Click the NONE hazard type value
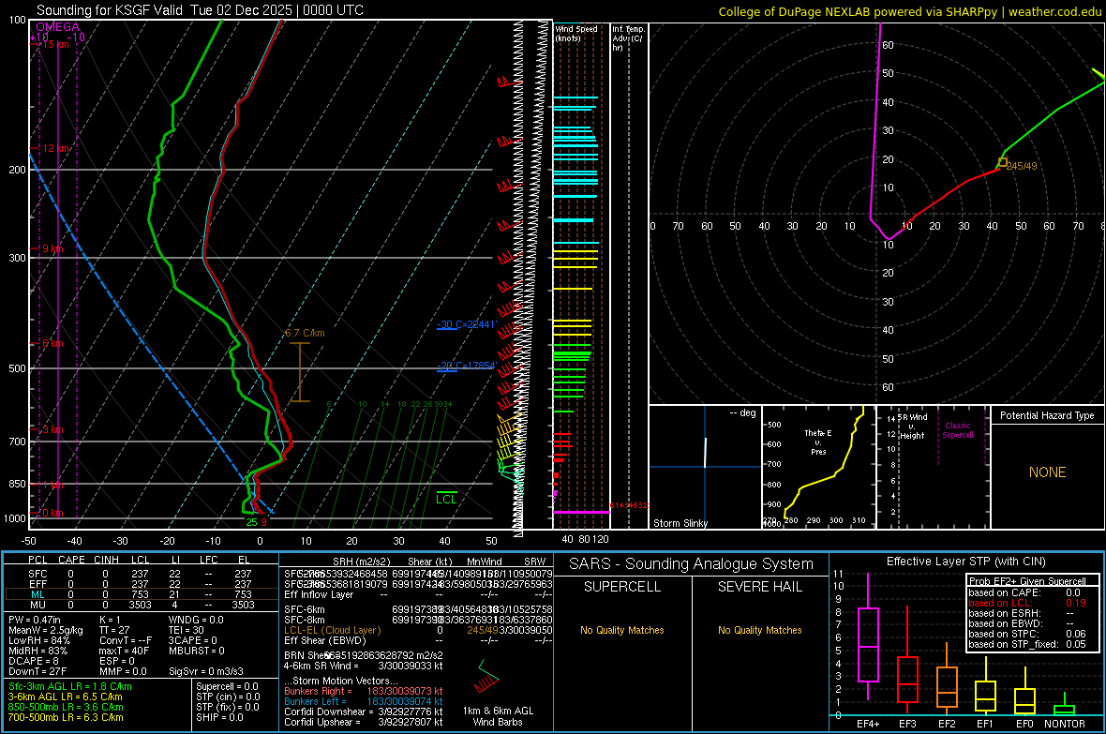The width and height of the screenshot is (1106, 734). click(1047, 472)
